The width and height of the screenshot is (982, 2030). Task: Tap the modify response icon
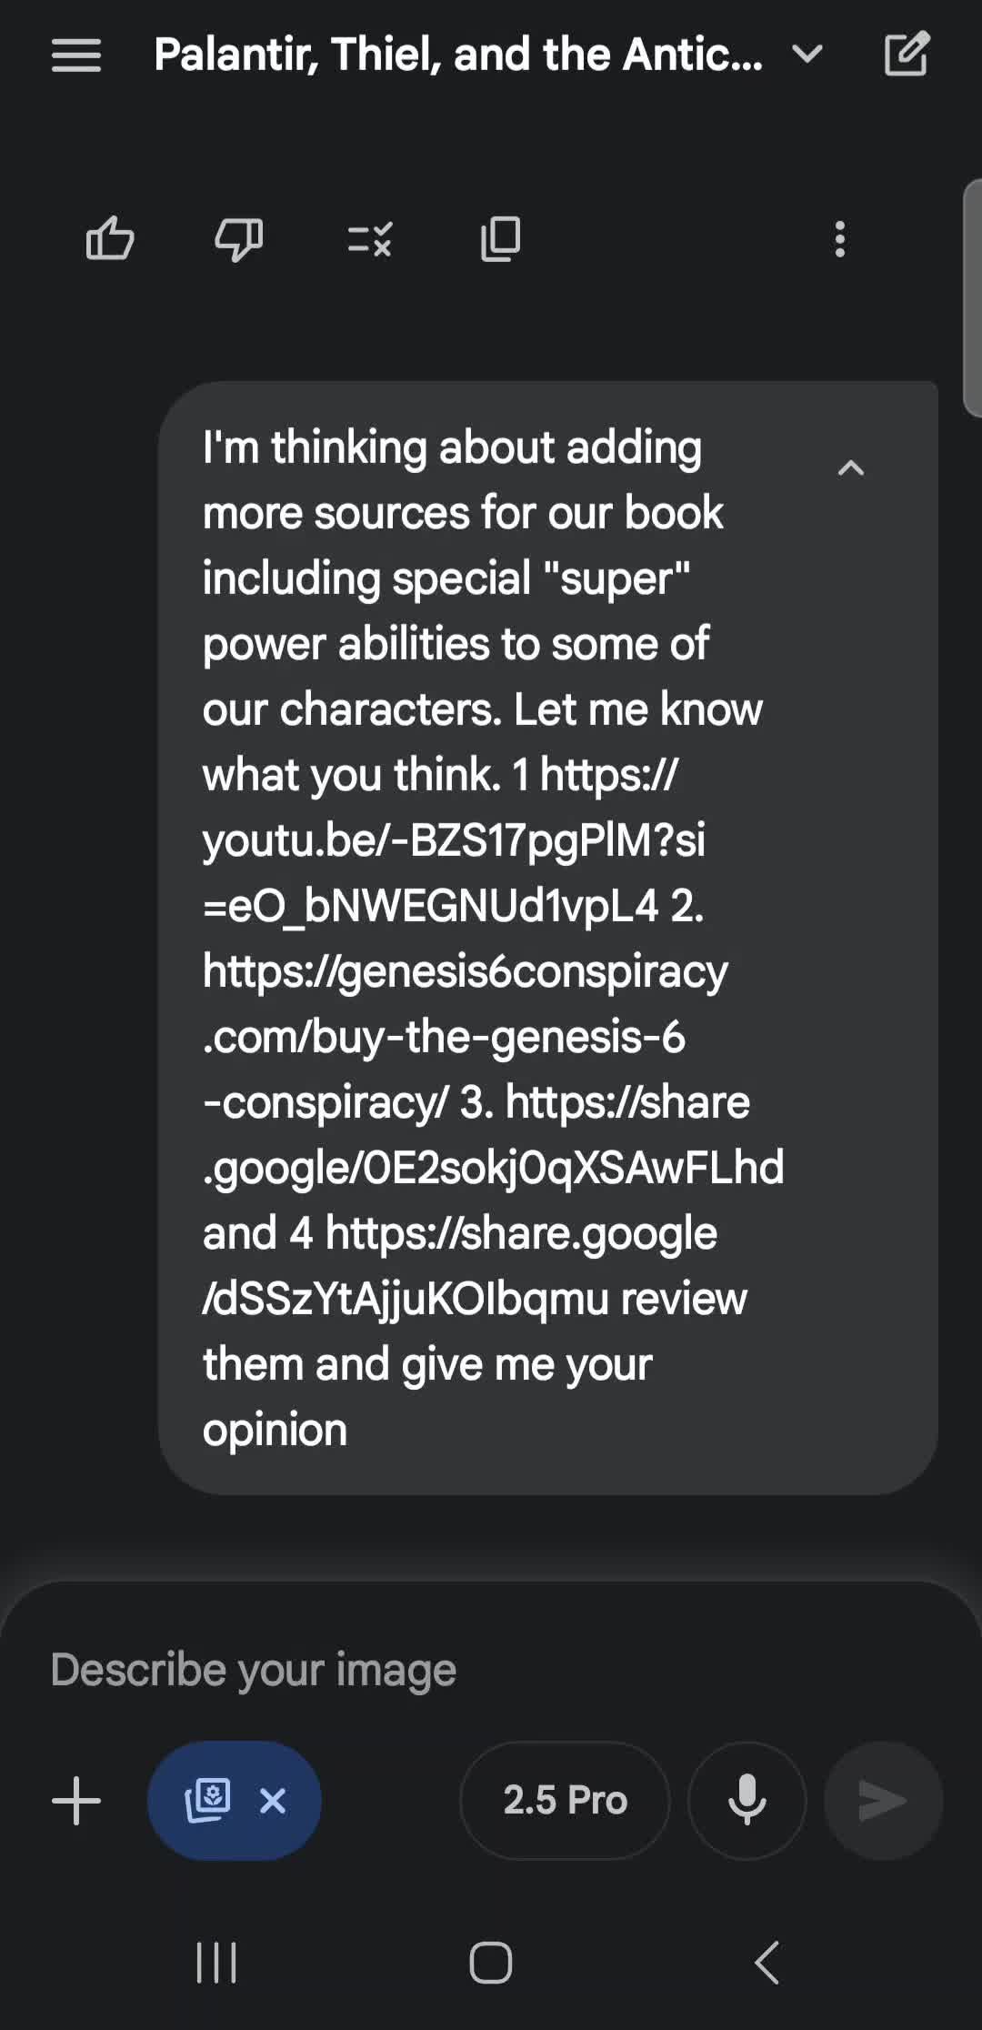[370, 240]
